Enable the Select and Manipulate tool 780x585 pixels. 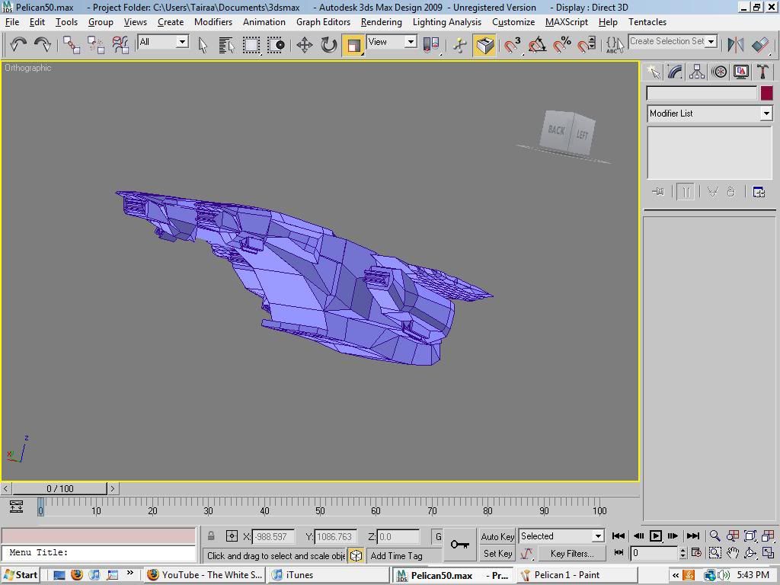pyautogui.click(x=460, y=45)
